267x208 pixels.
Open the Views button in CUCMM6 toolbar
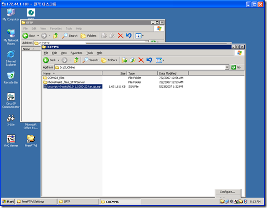(x=160, y=60)
